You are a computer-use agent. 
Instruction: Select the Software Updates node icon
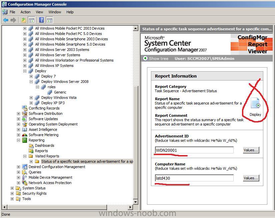pyautogui.click(x=25, y=119)
